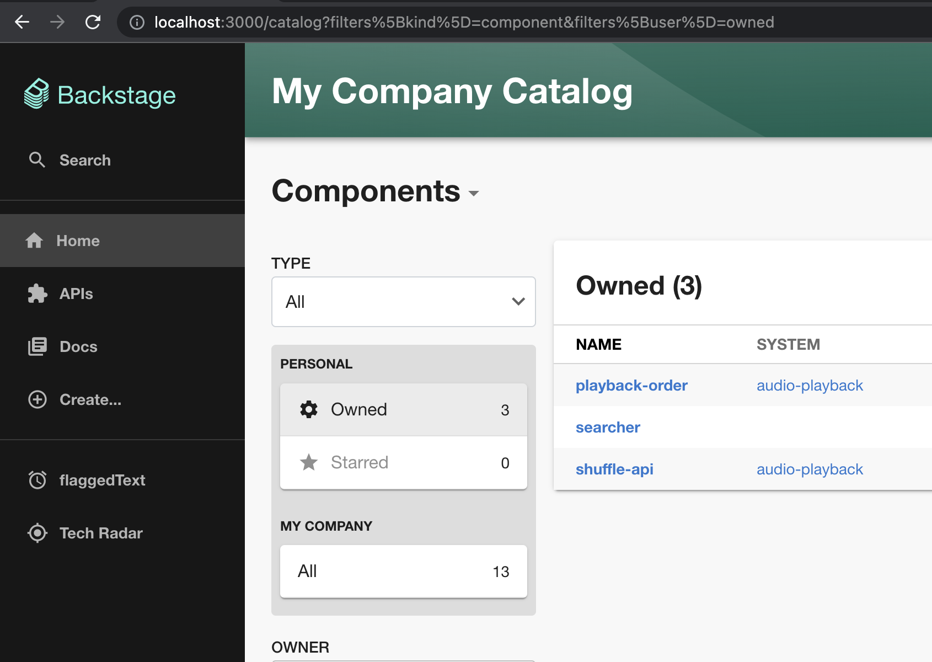Open the TYPE dropdown showing All

[x=403, y=302]
